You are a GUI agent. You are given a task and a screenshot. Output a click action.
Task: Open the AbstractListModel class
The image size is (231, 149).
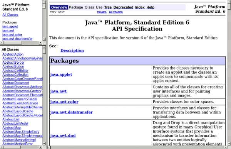click(x=15, y=124)
